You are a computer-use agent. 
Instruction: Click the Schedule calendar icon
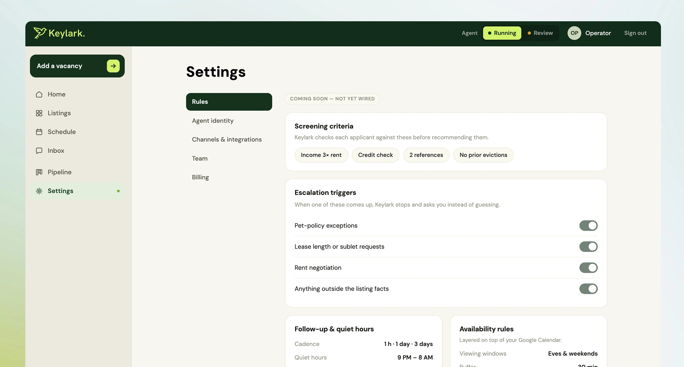39,132
